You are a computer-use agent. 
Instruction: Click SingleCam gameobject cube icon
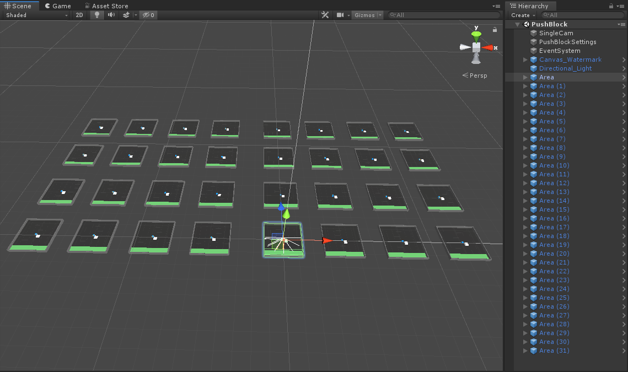(534, 33)
